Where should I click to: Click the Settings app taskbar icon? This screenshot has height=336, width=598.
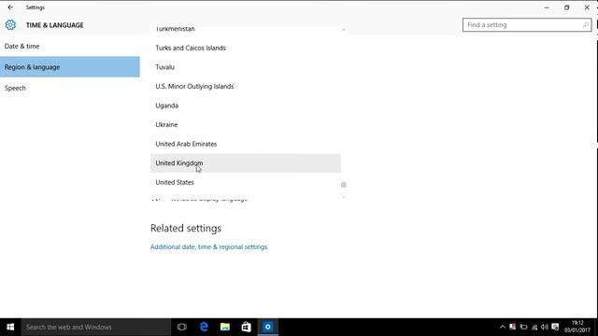[x=268, y=327]
